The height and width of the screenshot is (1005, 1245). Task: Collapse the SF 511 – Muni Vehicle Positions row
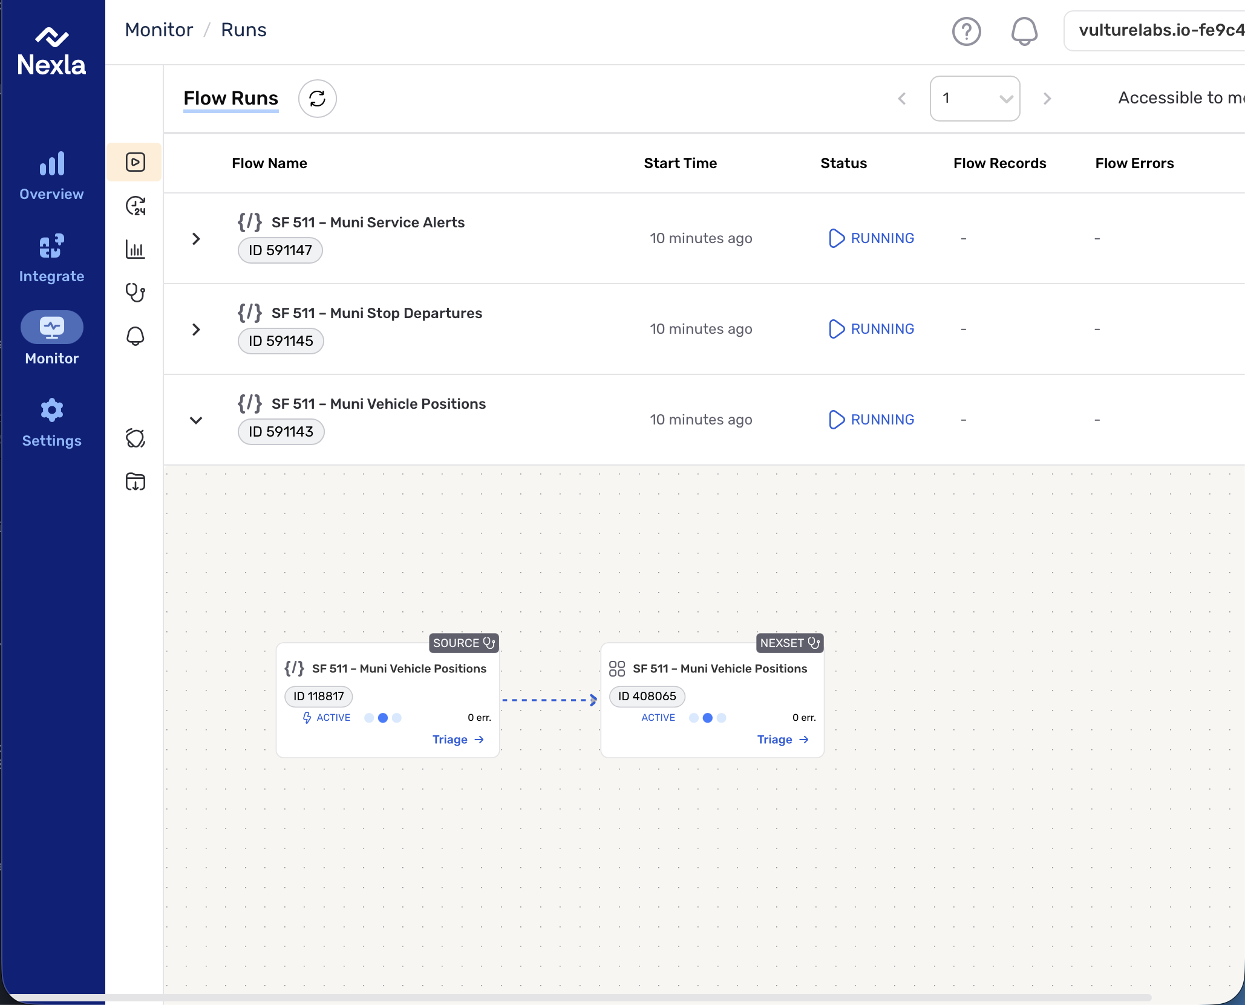(x=196, y=420)
